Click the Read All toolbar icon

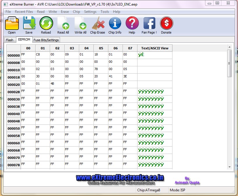pos(63,23)
